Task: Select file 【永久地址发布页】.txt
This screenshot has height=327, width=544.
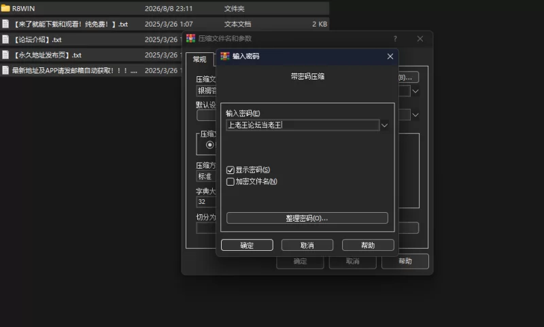Action: (90, 55)
